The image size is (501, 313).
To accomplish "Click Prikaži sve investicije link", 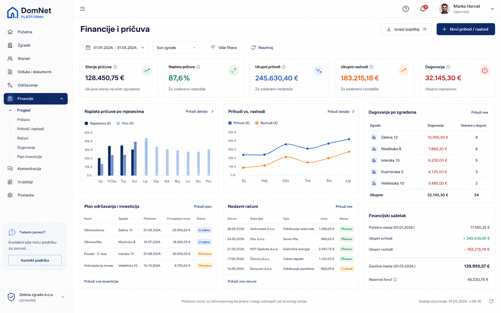I will [x=101, y=281].
